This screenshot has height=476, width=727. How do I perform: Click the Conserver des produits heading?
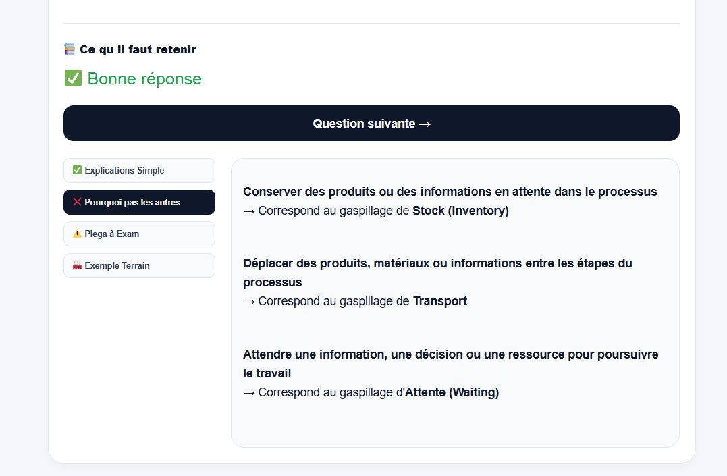coord(450,192)
